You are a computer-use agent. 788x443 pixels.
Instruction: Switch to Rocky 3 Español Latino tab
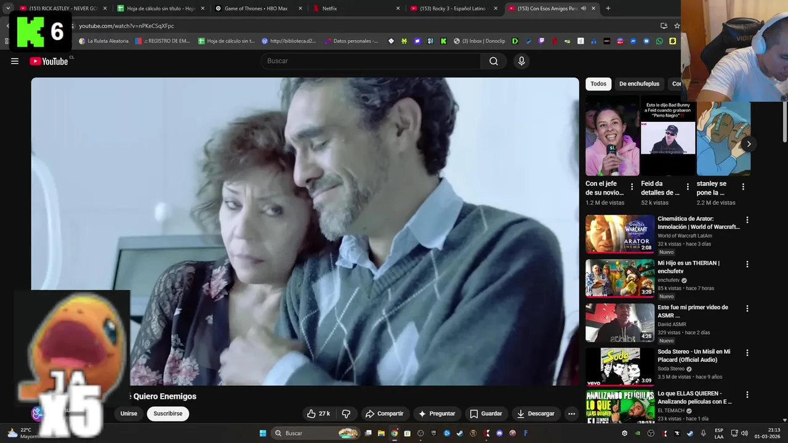[x=454, y=9]
